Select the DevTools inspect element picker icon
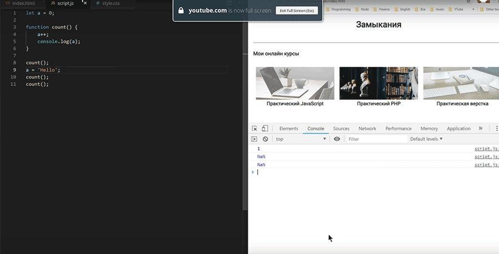 [254, 129]
